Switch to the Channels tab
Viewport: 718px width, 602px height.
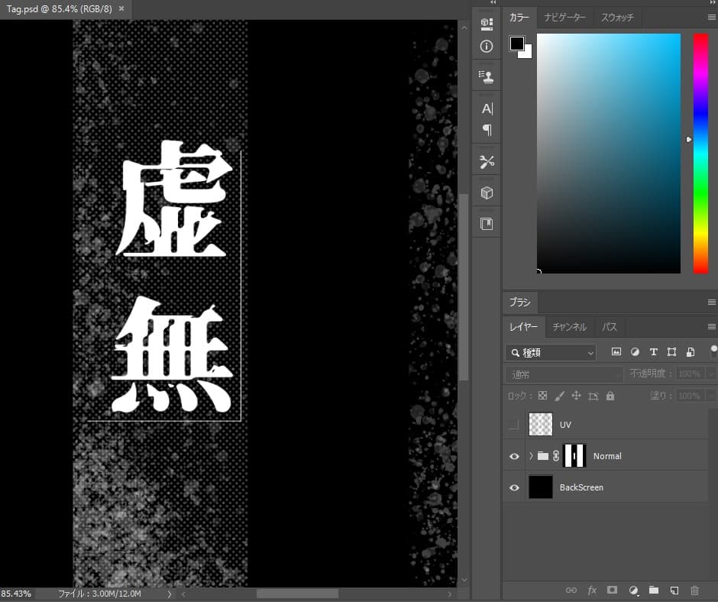click(570, 326)
